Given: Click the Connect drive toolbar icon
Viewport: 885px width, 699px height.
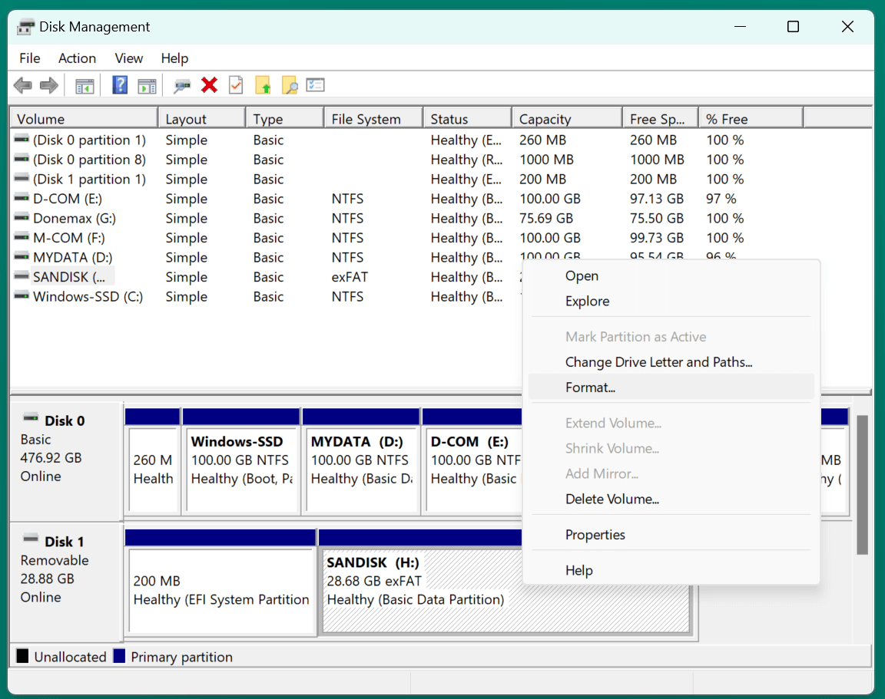Looking at the screenshot, I should [x=182, y=85].
